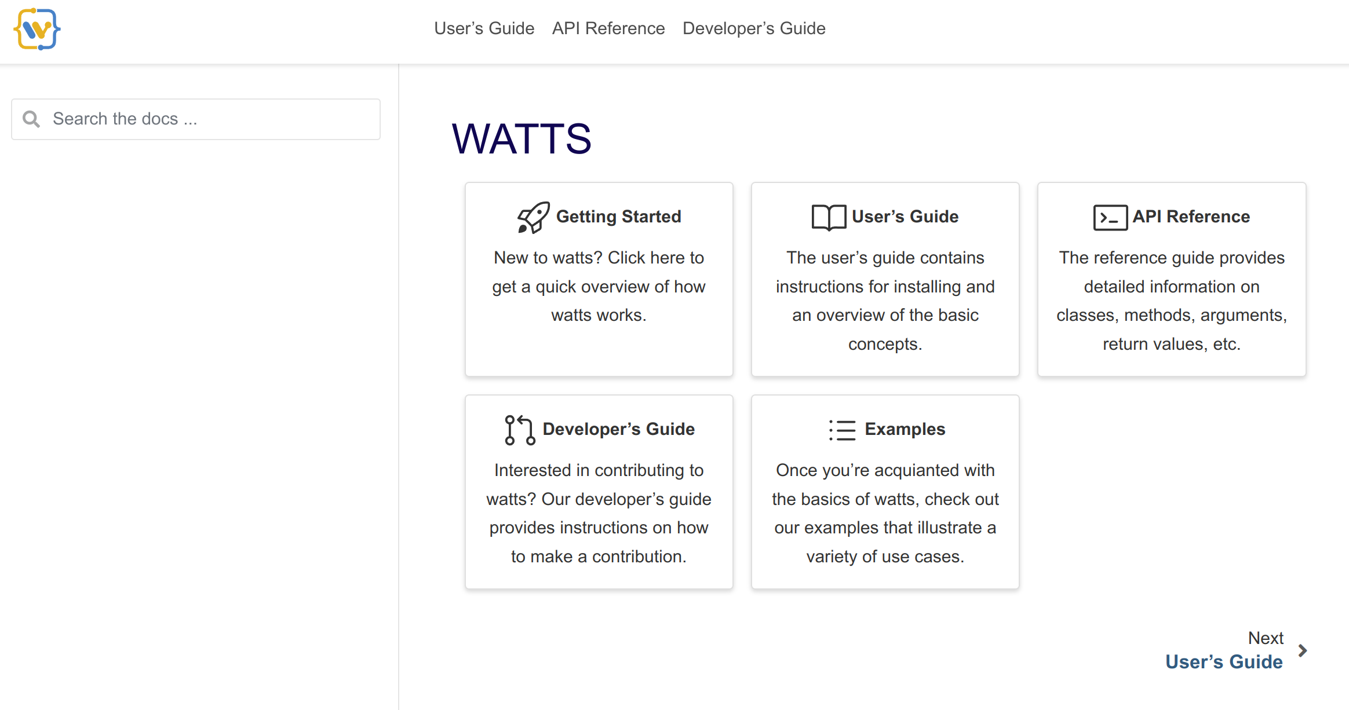Follow the Next User's Guide link
This screenshot has height=710, width=1349.
(x=1224, y=661)
